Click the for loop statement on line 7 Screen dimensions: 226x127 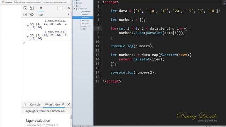coord(149,29)
